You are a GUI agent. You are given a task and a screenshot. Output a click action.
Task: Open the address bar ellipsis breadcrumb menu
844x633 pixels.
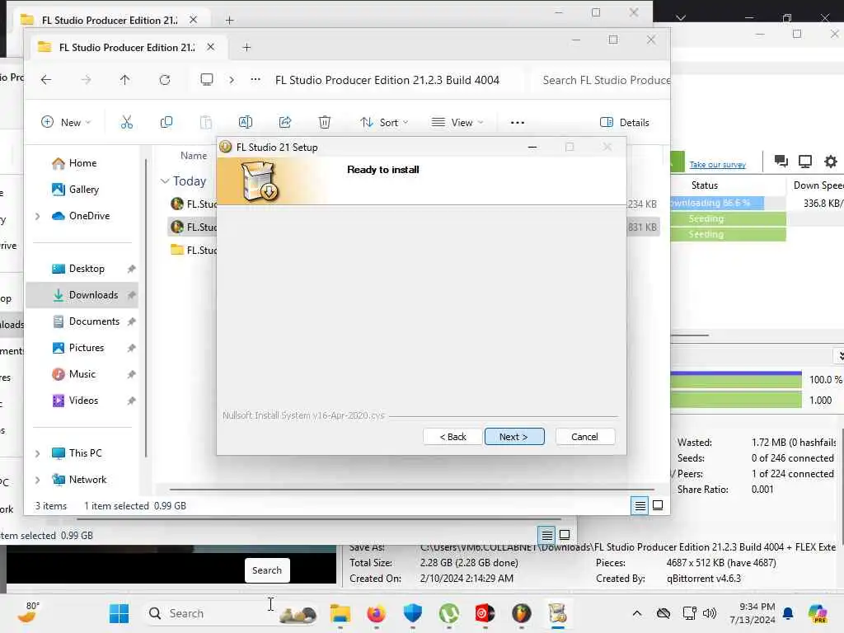(256, 80)
